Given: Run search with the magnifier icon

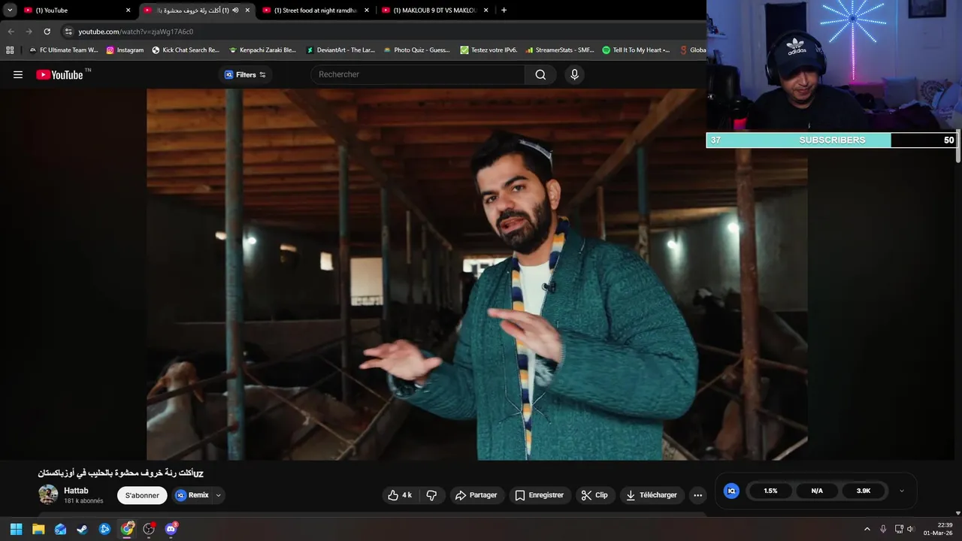Looking at the screenshot, I should (540, 74).
